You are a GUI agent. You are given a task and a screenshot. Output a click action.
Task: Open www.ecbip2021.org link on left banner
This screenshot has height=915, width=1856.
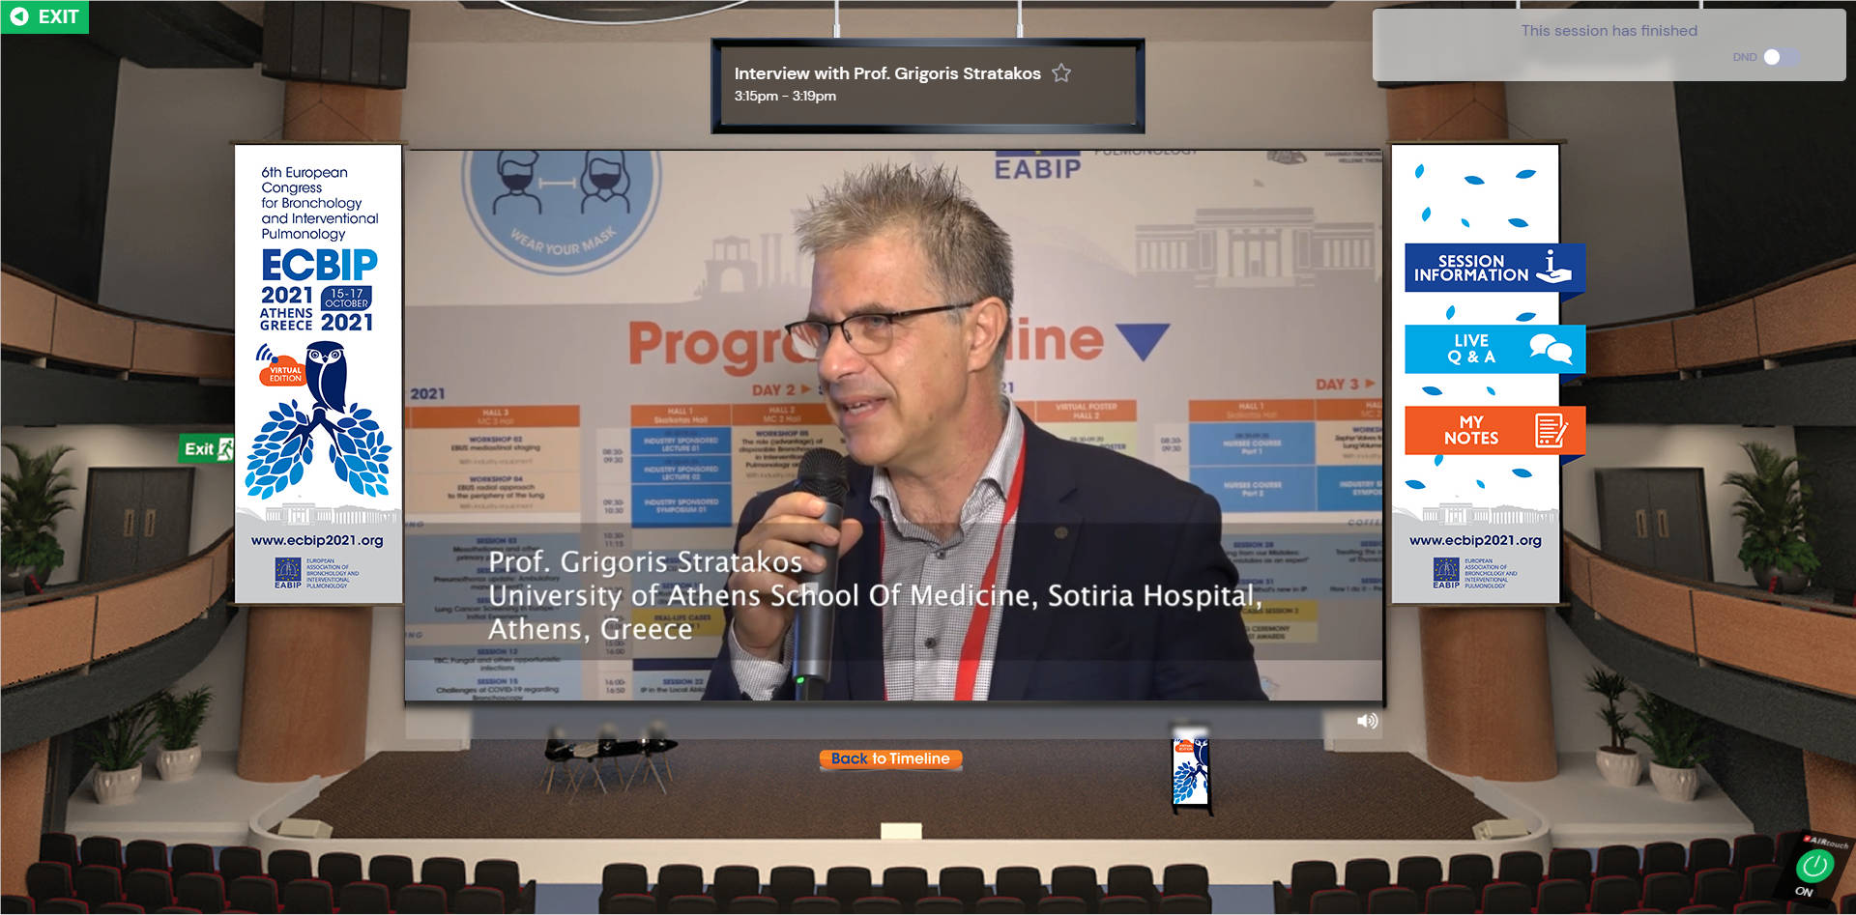(317, 541)
